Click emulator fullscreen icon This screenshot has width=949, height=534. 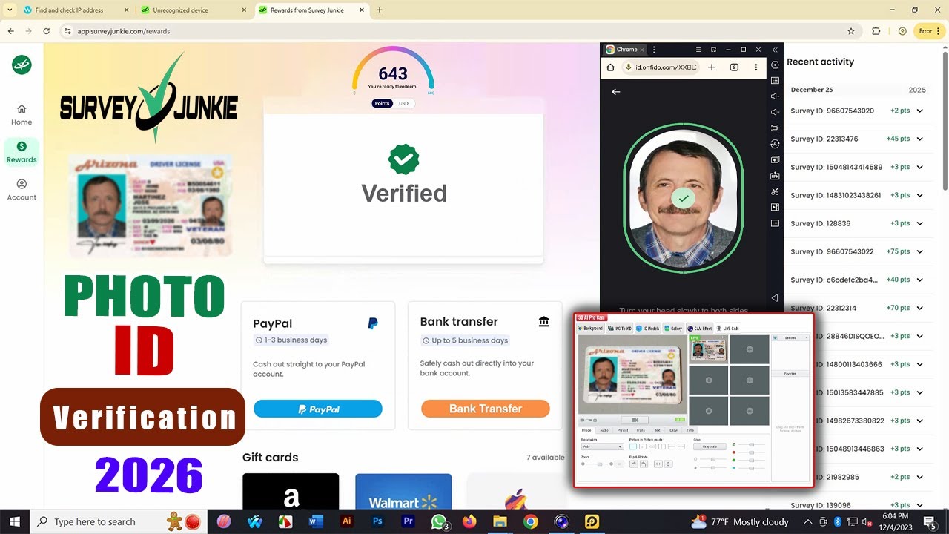pyautogui.click(x=775, y=128)
